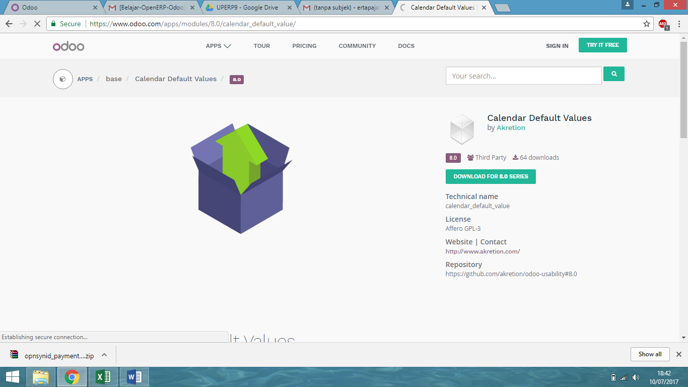Open the DOCS menu item

406,46
